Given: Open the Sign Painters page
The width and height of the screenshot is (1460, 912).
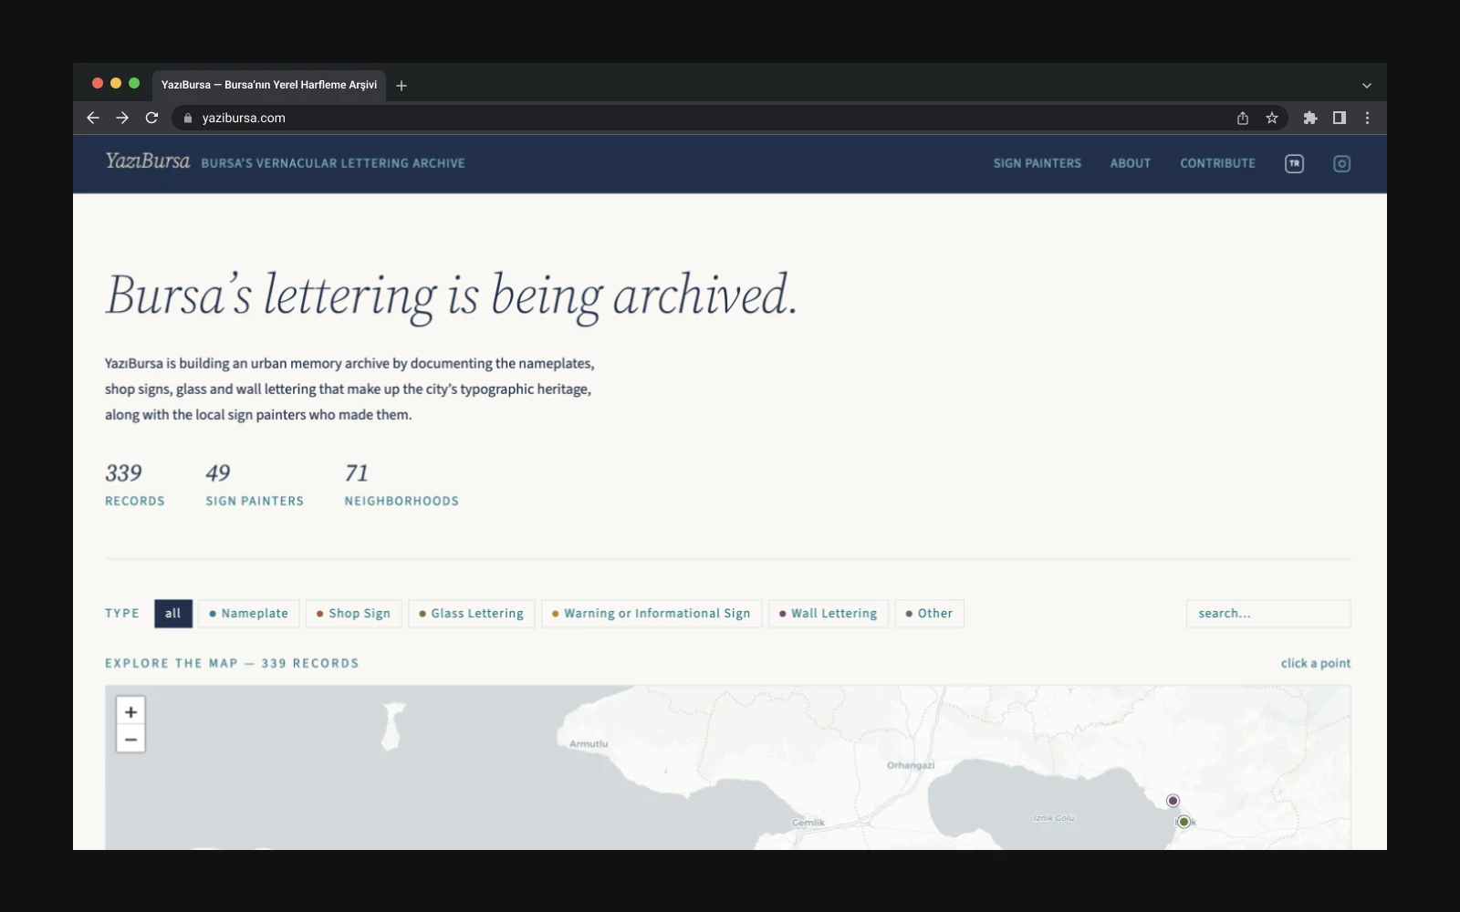Looking at the screenshot, I should point(1038,163).
